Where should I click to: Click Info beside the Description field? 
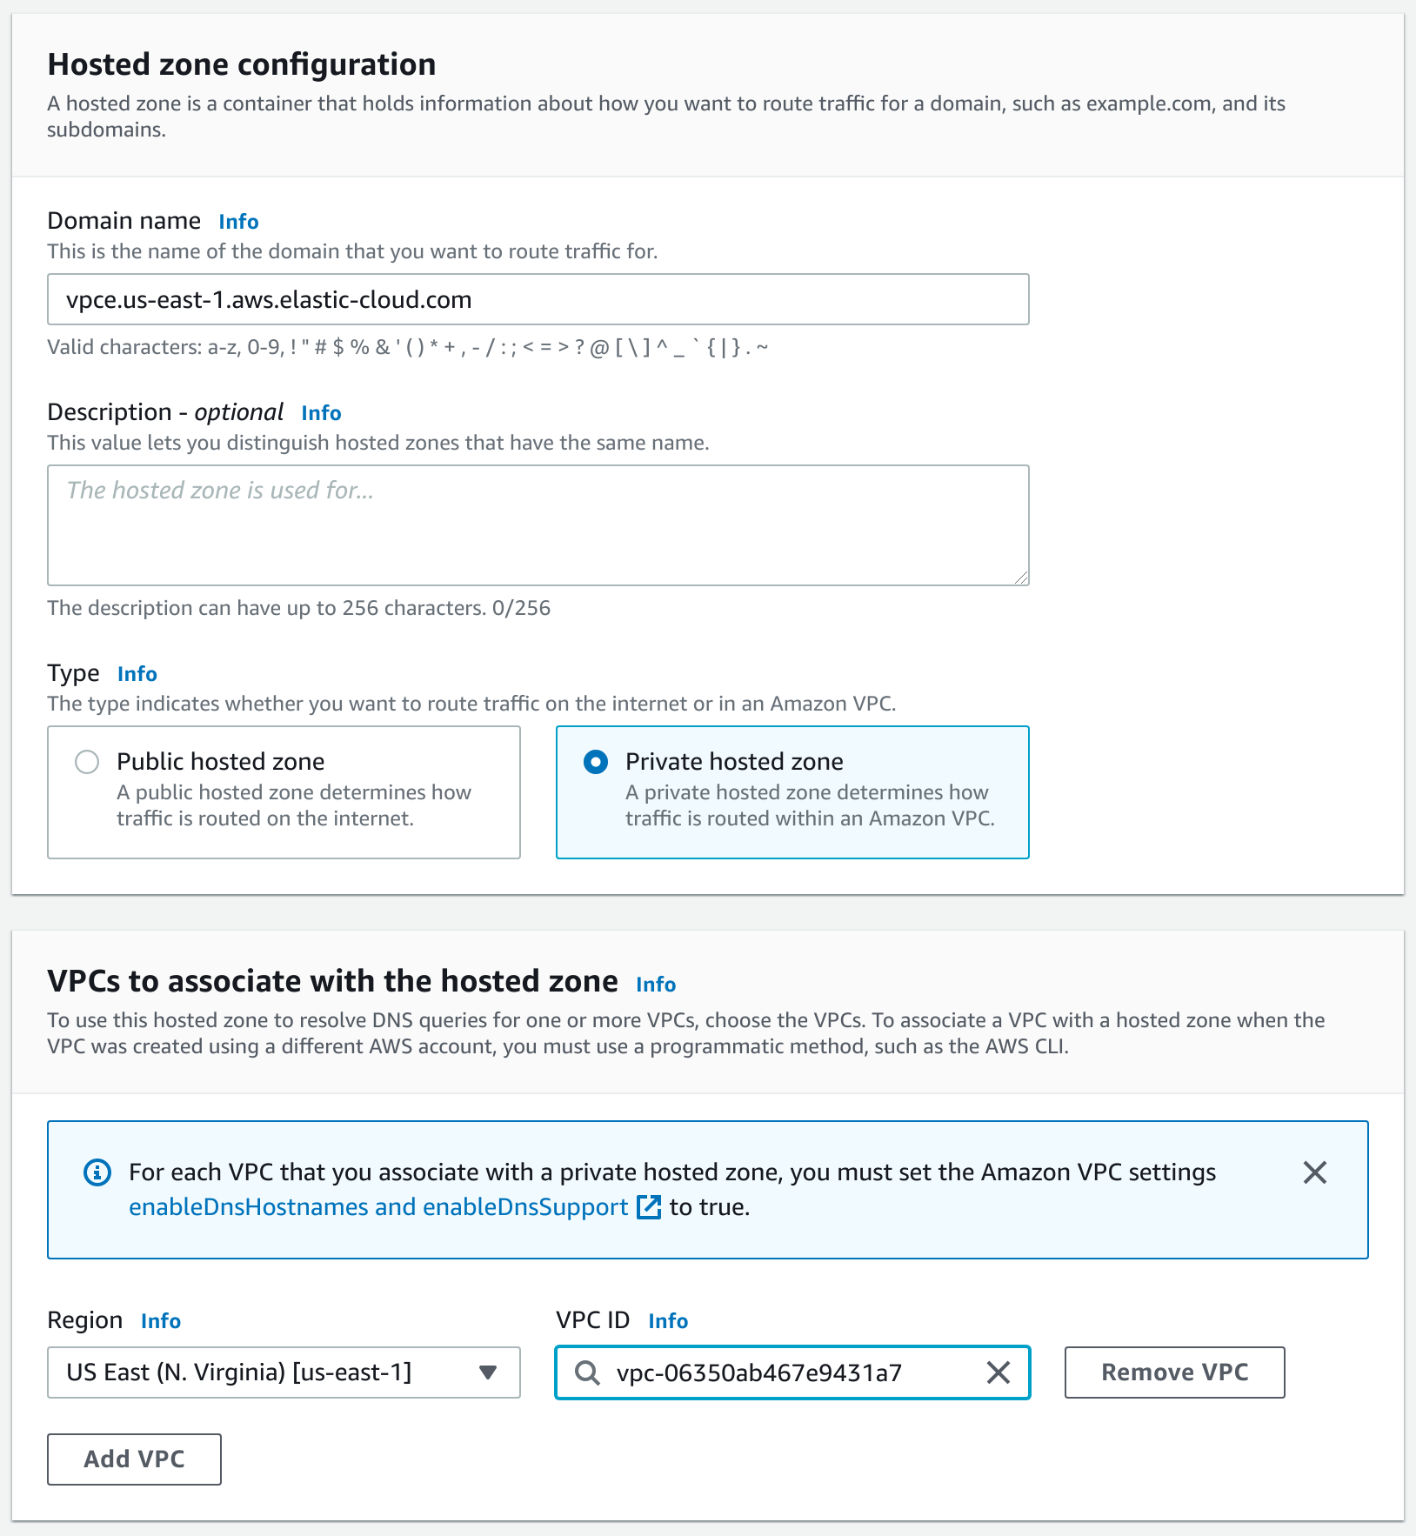[320, 412]
